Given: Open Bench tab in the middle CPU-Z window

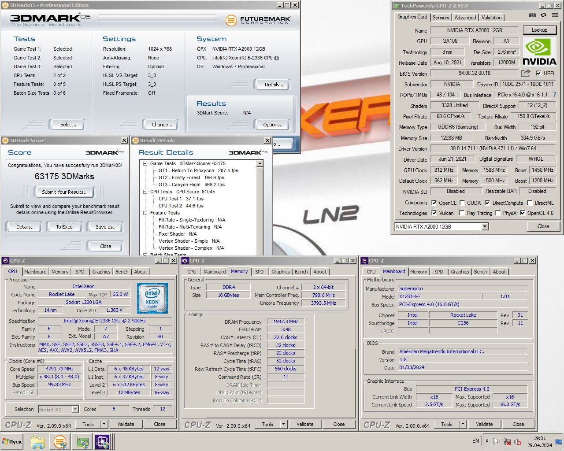Looking at the screenshot, I should tap(301, 272).
